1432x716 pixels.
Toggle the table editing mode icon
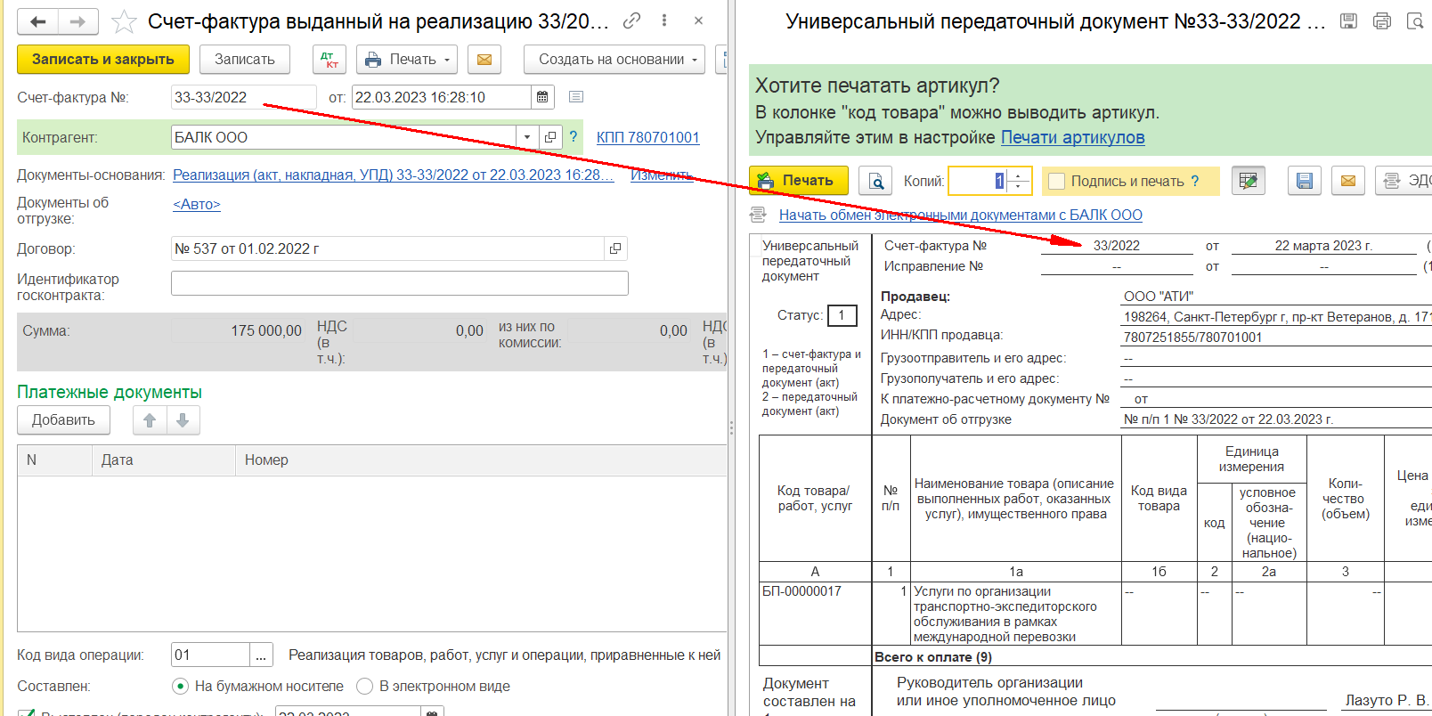1248,181
